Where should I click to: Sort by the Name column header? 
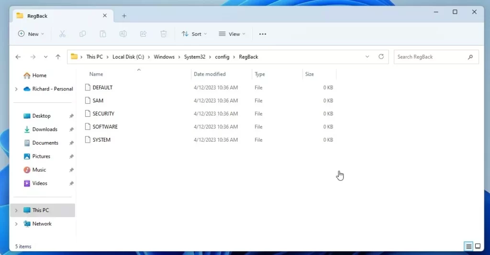pyautogui.click(x=96, y=74)
